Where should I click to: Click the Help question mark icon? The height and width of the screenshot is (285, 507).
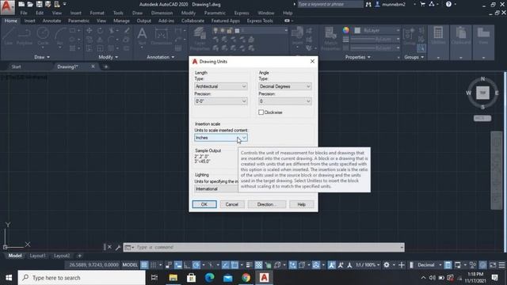tap(448, 4)
